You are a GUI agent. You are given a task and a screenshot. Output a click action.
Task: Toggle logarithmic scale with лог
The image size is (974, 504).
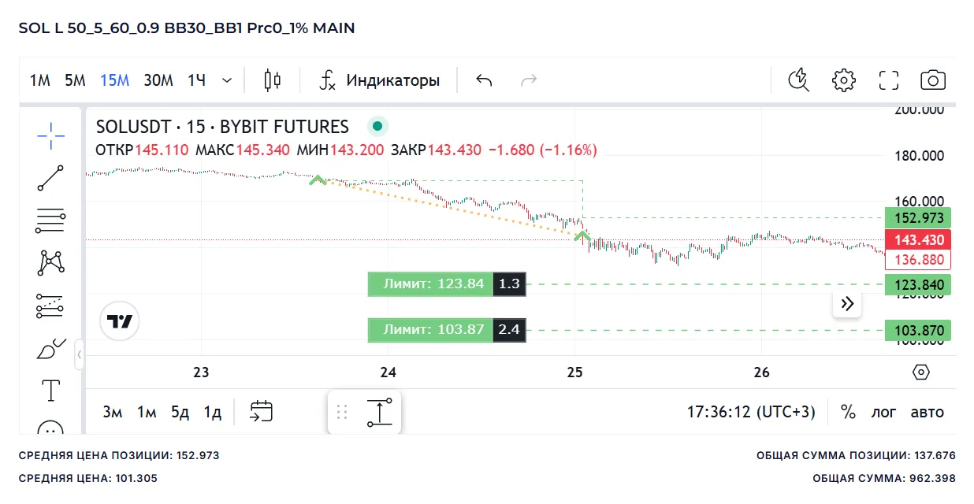pos(883,412)
